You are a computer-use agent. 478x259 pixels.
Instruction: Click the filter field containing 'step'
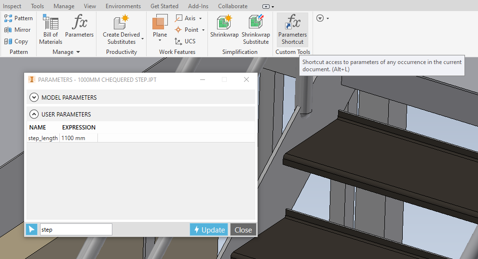coord(76,230)
